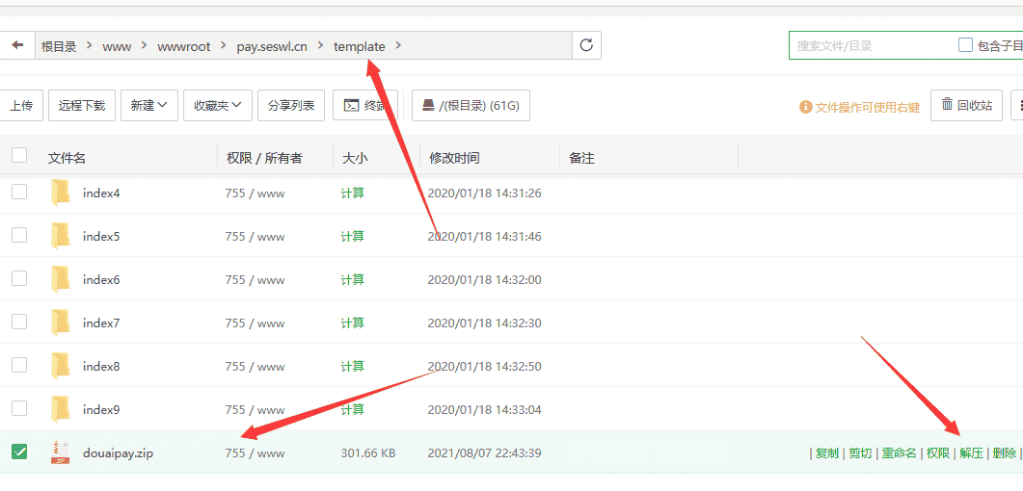The image size is (1023, 491).
Task: Open the recycle bin (回收站)
Action: [967, 106]
